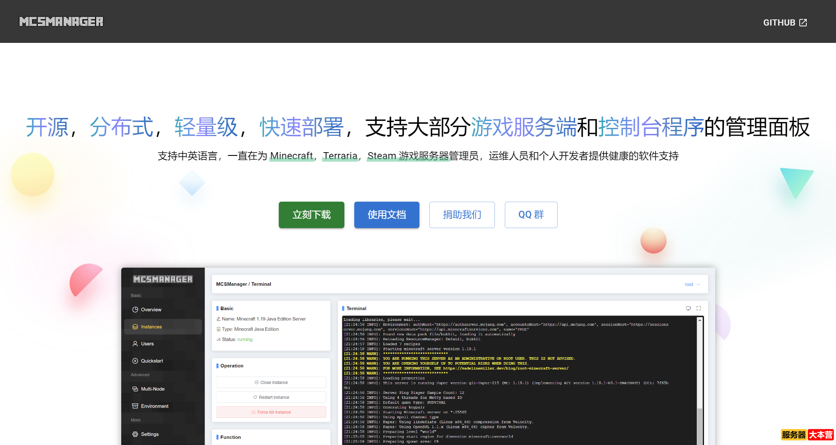Click the green 立刻下载 download button
The image size is (836, 445).
pos(311,215)
